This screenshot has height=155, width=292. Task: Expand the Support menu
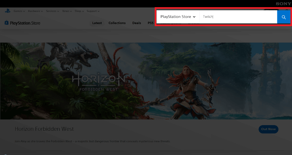click(x=93, y=11)
